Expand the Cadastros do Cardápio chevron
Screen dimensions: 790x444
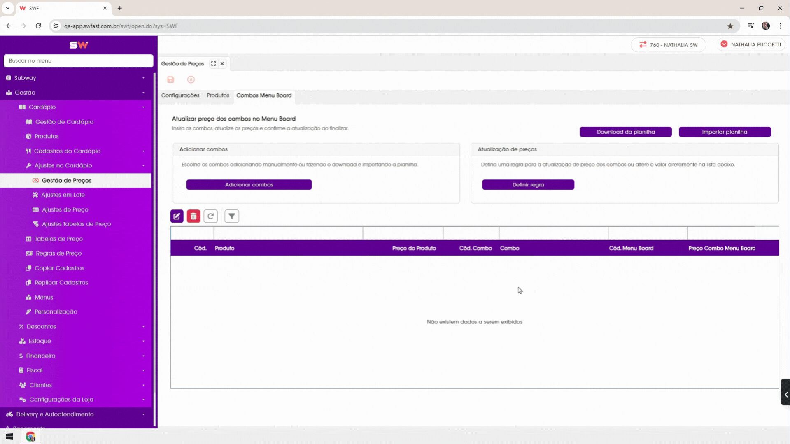(x=144, y=151)
